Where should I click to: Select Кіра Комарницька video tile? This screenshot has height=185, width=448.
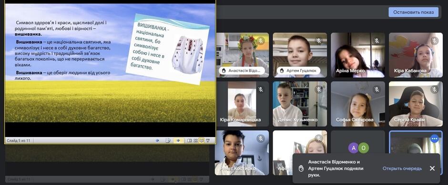tap(242, 104)
